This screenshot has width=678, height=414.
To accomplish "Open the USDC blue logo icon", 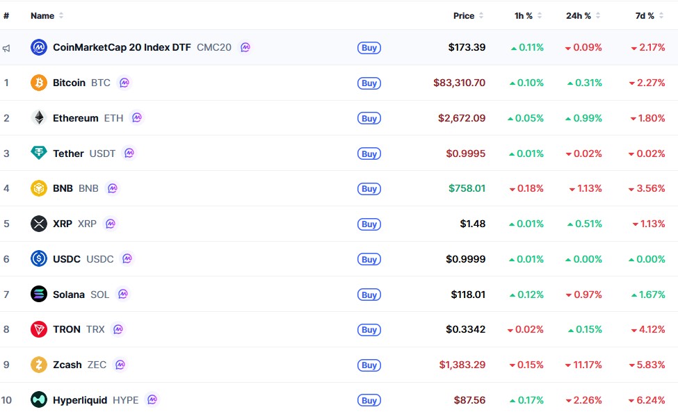I will (x=39, y=259).
